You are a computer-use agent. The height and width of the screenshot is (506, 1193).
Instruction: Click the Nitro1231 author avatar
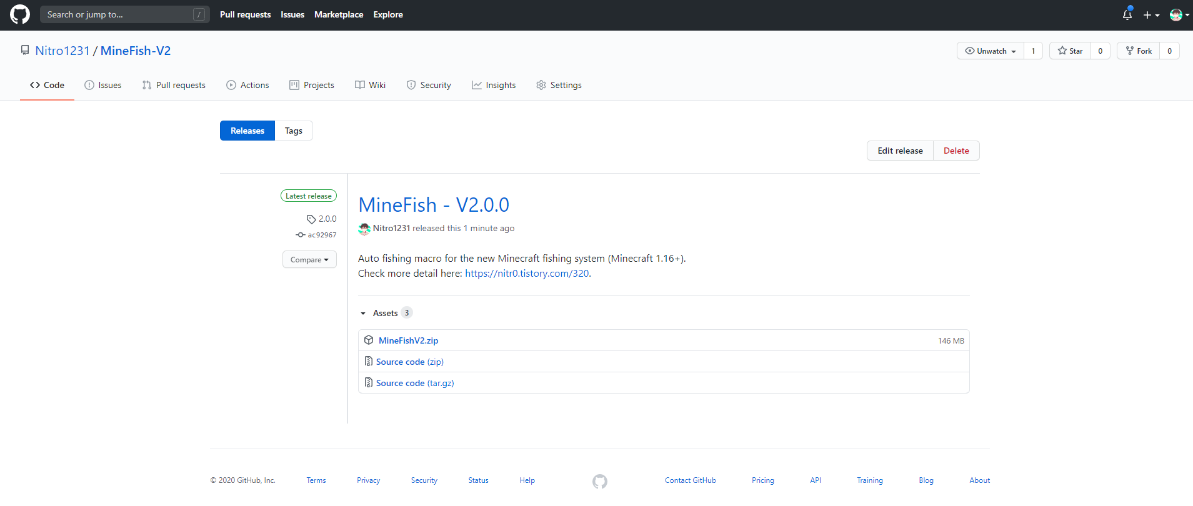click(364, 229)
